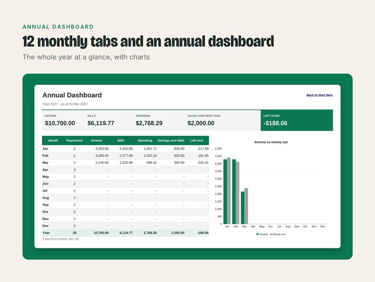The width and height of the screenshot is (375, 282).
Task: Click the Year 2027 as-of date line
Action: (x=65, y=104)
